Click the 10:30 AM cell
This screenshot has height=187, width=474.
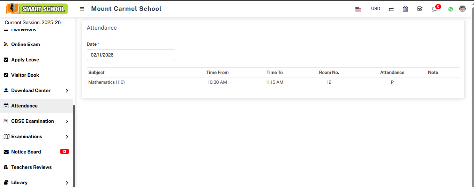pyautogui.click(x=217, y=82)
